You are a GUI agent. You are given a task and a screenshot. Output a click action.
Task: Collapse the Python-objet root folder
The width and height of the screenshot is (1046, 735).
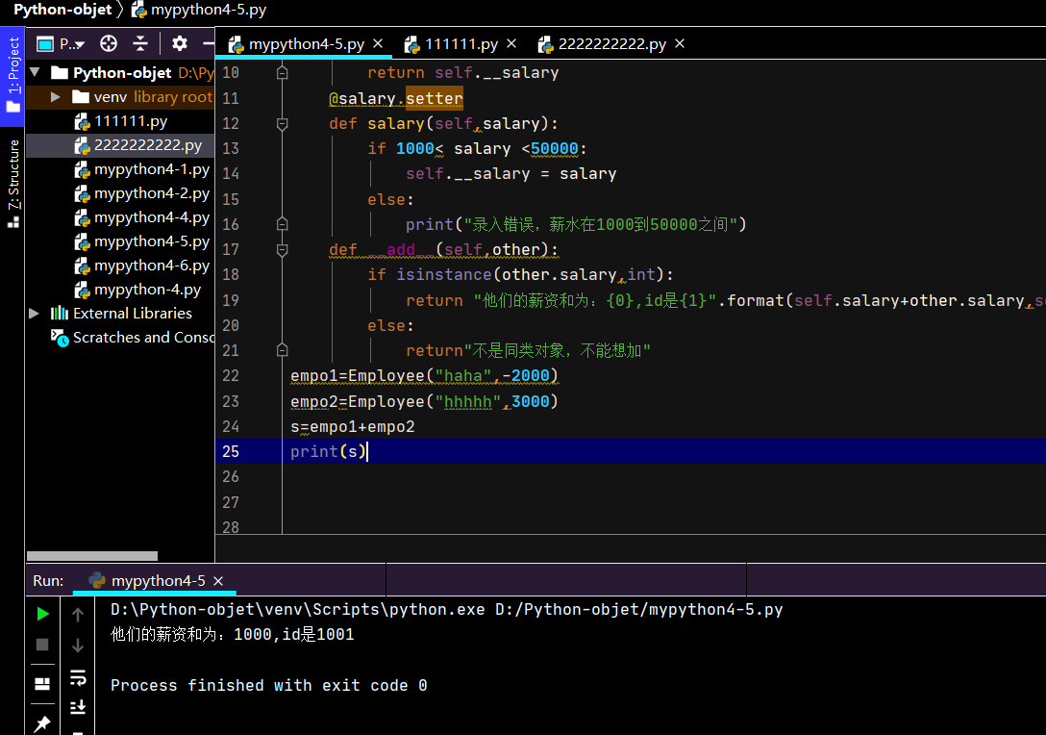coord(36,72)
